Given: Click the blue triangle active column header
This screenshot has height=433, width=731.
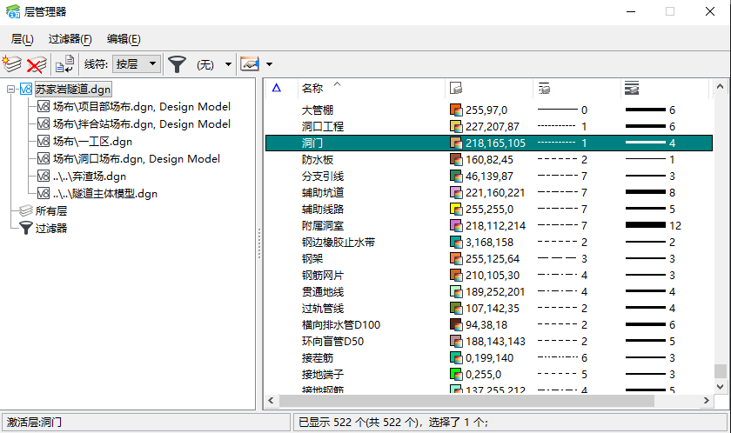Looking at the screenshot, I should (277, 88).
